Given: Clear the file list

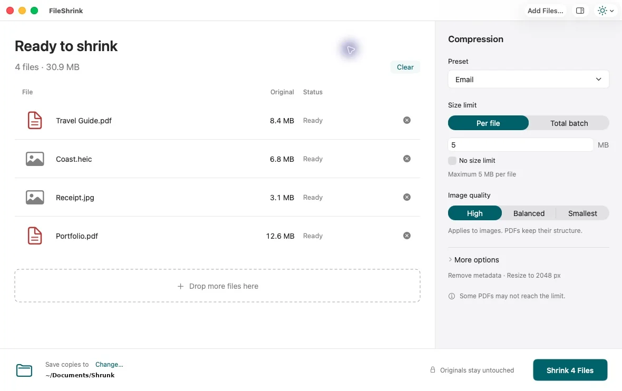Looking at the screenshot, I should click(405, 67).
